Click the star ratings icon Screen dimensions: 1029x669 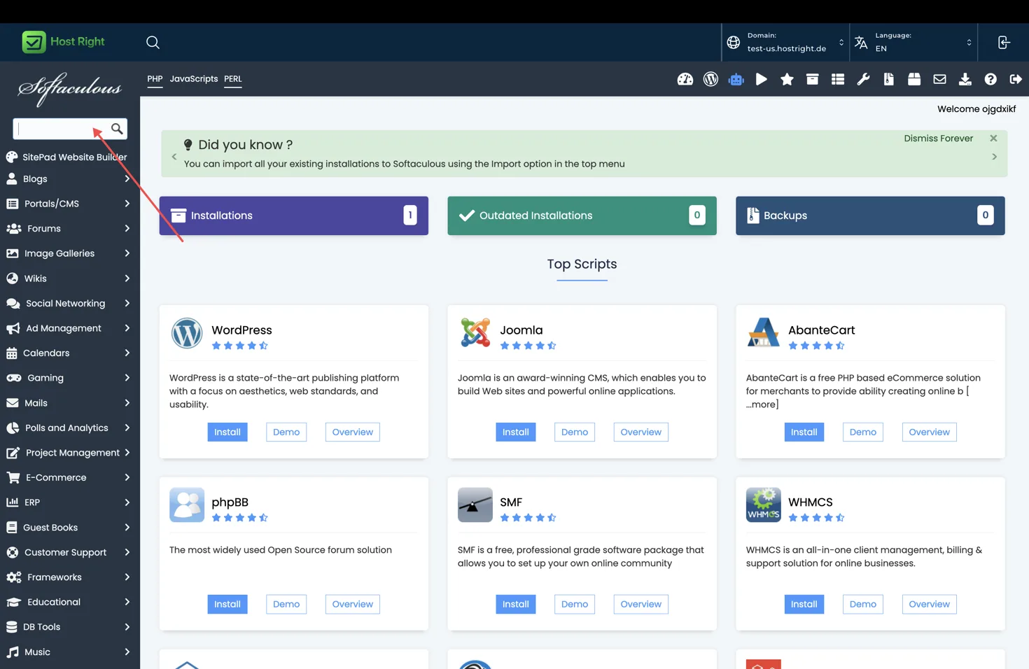(787, 79)
